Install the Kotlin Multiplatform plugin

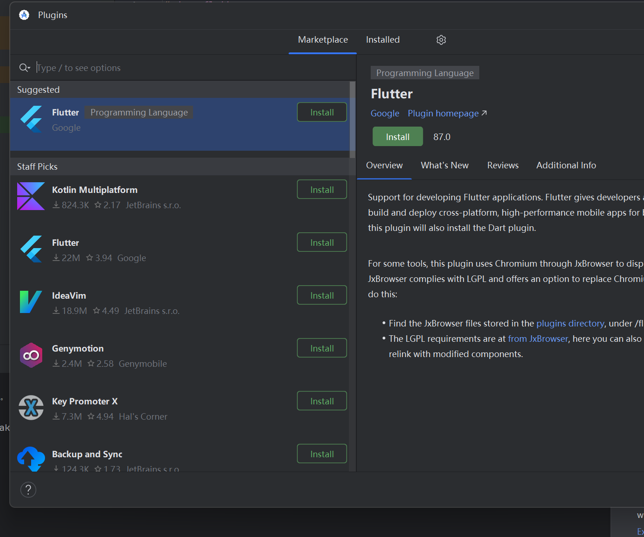coord(322,190)
